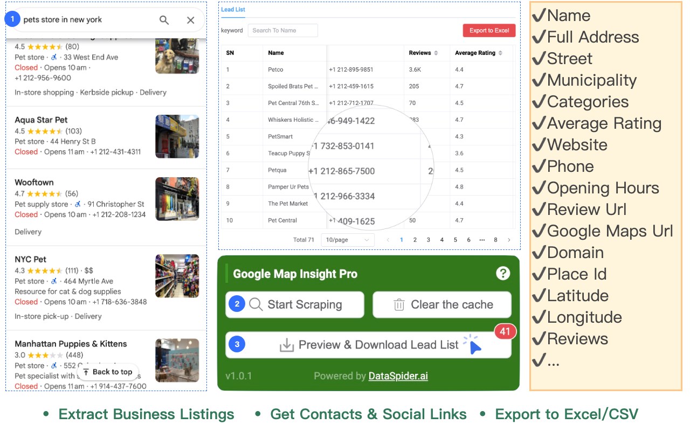Screen dimensions: 690x431
Task: Click the wheelchair accessibility icon on Wooftown listing
Action: [x=78, y=204]
